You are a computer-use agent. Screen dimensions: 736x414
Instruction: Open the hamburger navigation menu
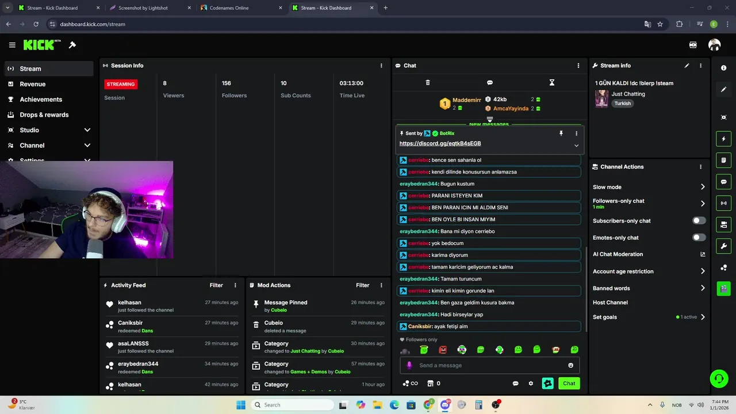pyautogui.click(x=12, y=45)
